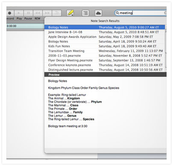The image size is (173, 166).
Task: Click the Rewind (REW) button
Action: coord(38,13)
